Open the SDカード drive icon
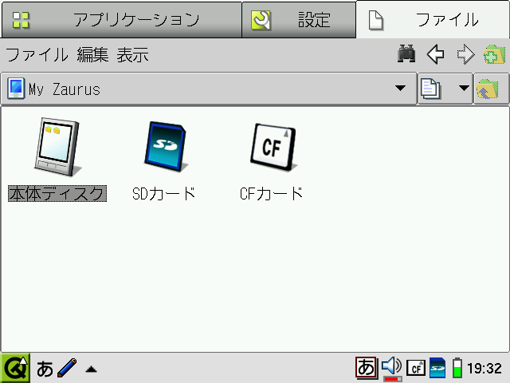This screenshot has width=510, height=383. [166, 147]
